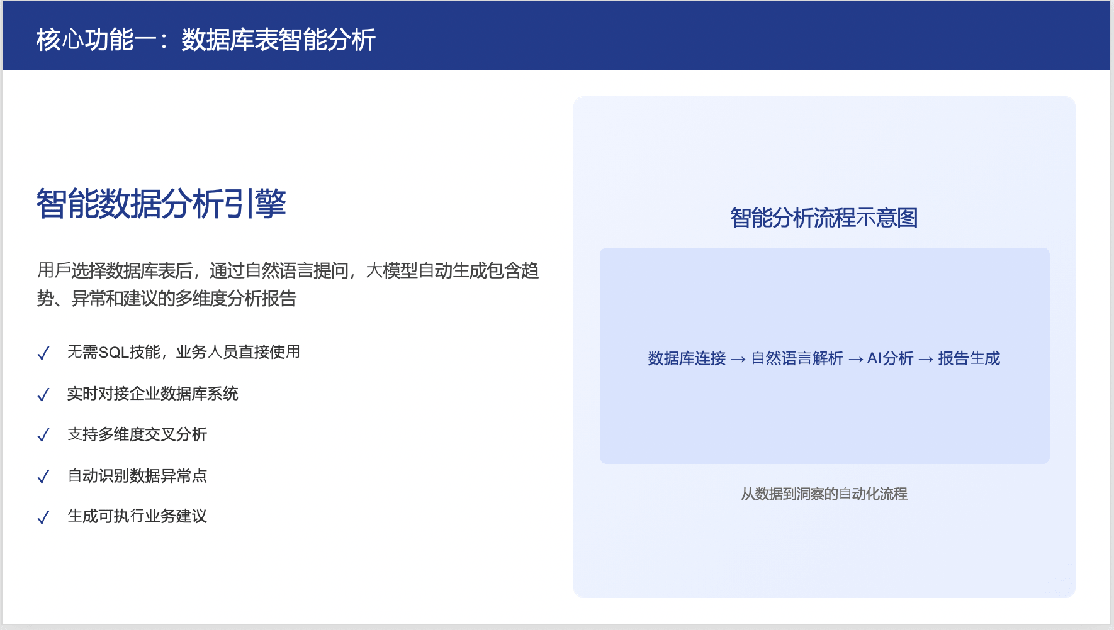Click the 报告生成 flow step
Image resolution: width=1114 pixels, height=630 pixels.
tap(969, 358)
